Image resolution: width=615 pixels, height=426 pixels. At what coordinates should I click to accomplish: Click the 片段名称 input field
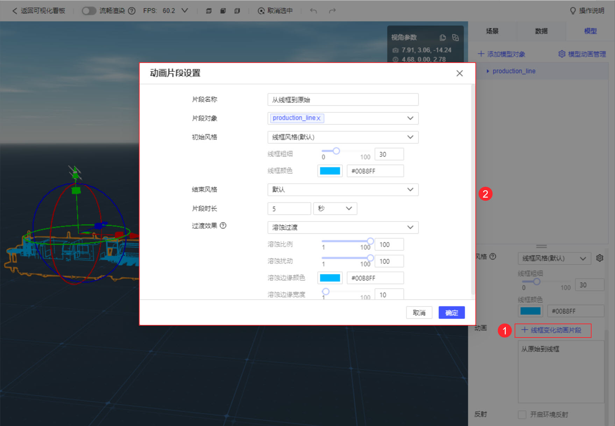343,100
